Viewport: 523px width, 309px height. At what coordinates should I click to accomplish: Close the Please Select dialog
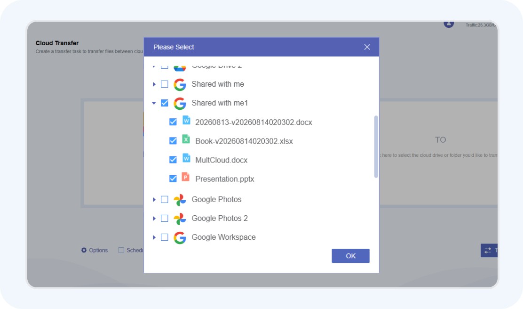[x=367, y=47]
